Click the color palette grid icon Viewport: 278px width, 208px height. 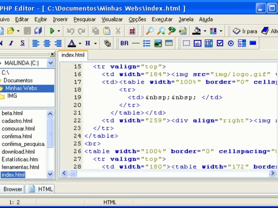point(213,31)
